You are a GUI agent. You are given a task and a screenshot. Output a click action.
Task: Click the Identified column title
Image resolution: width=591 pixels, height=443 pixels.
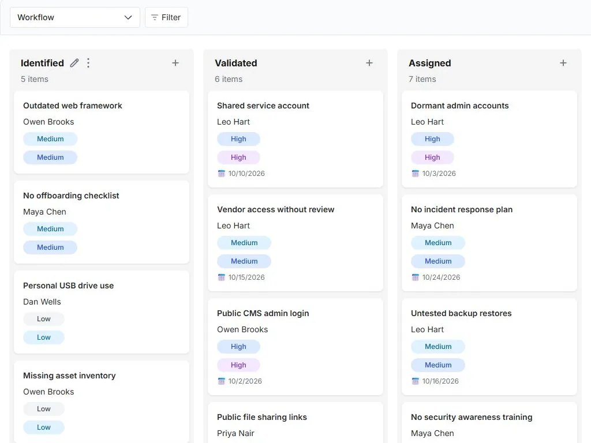(42, 63)
